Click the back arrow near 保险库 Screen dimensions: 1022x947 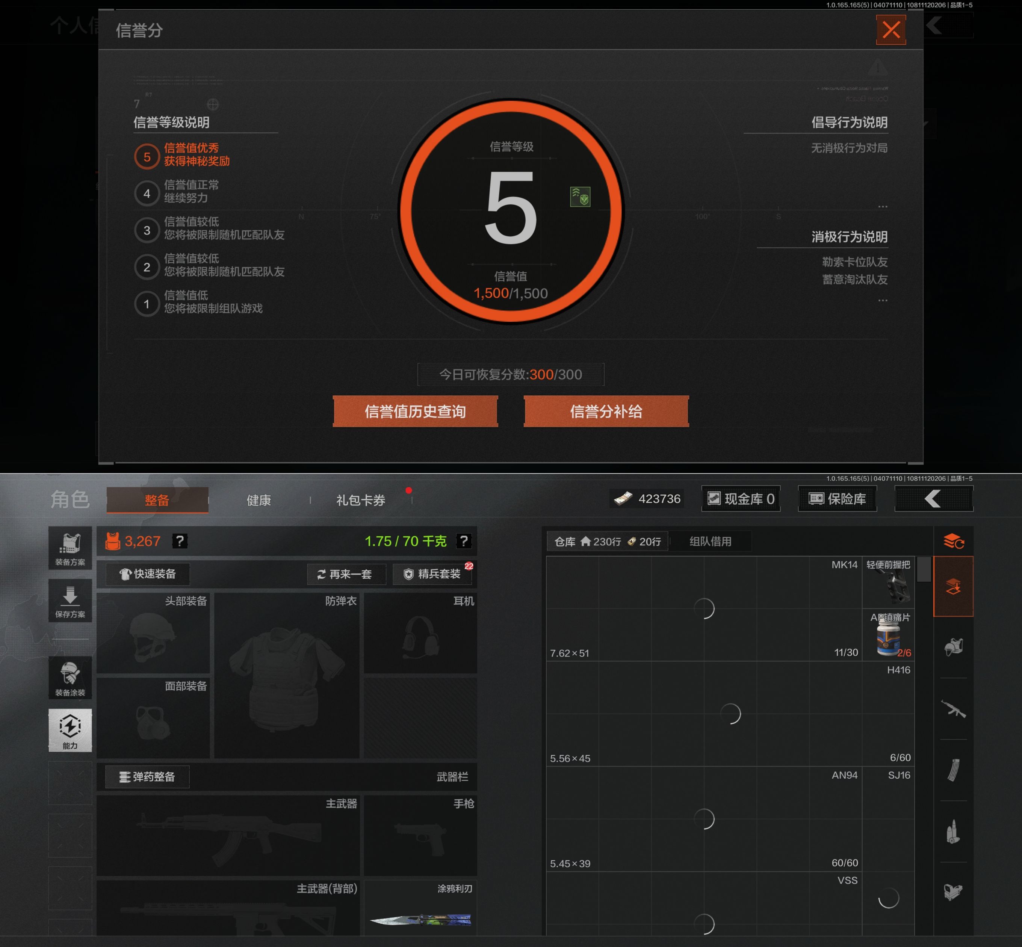click(x=933, y=499)
